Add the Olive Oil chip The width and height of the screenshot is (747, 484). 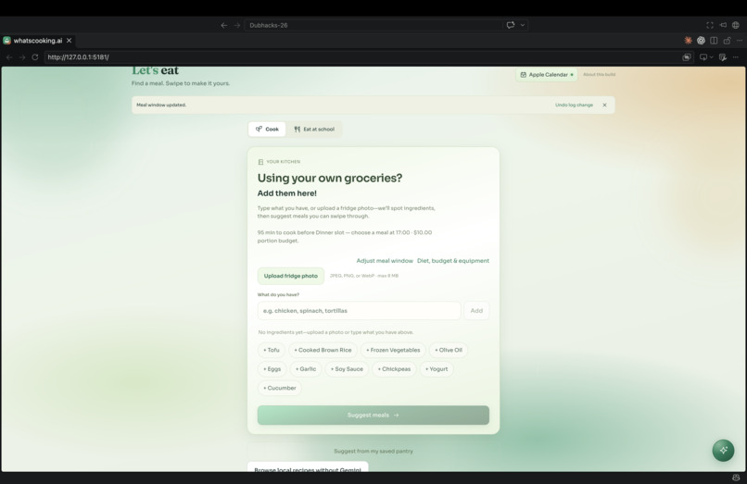point(449,350)
